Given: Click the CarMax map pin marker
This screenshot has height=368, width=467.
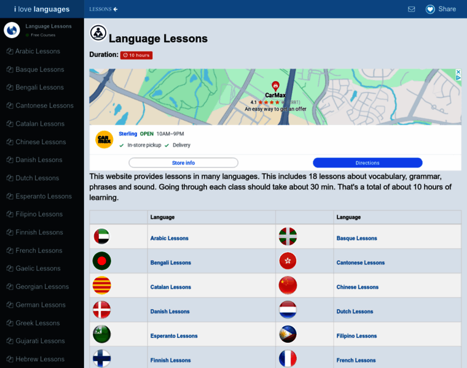Looking at the screenshot, I should [x=275, y=86].
